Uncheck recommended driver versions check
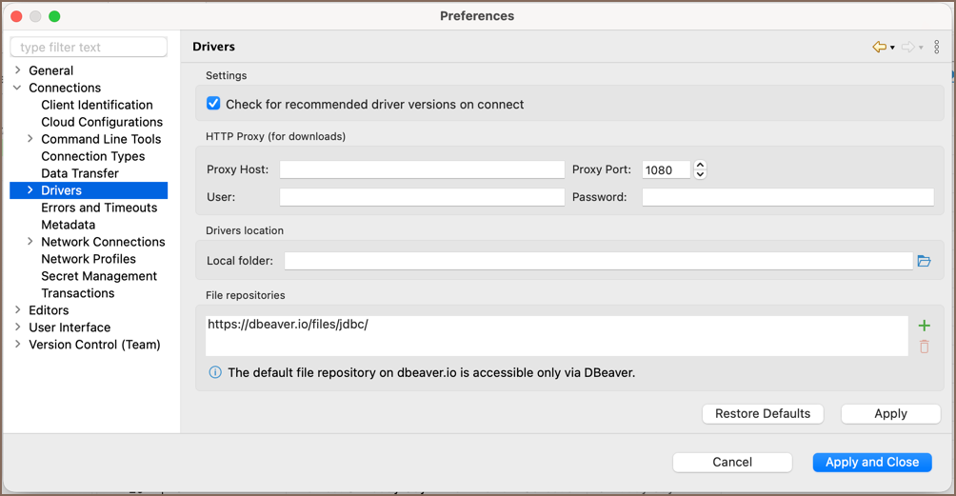The width and height of the screenshot is (956, 496). (213, 104)
